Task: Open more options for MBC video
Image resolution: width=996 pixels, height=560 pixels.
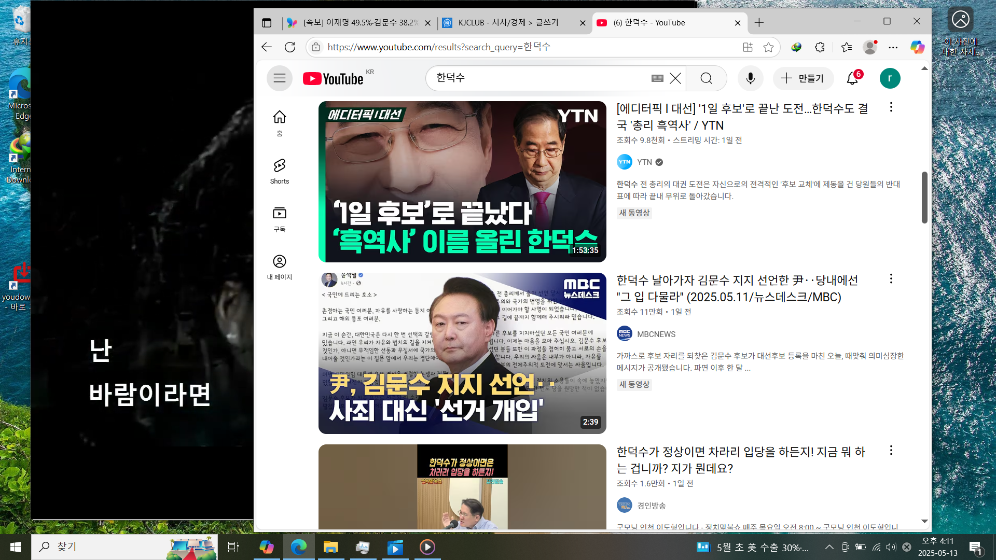Action: pyautogui.click(x=891, y=279)
